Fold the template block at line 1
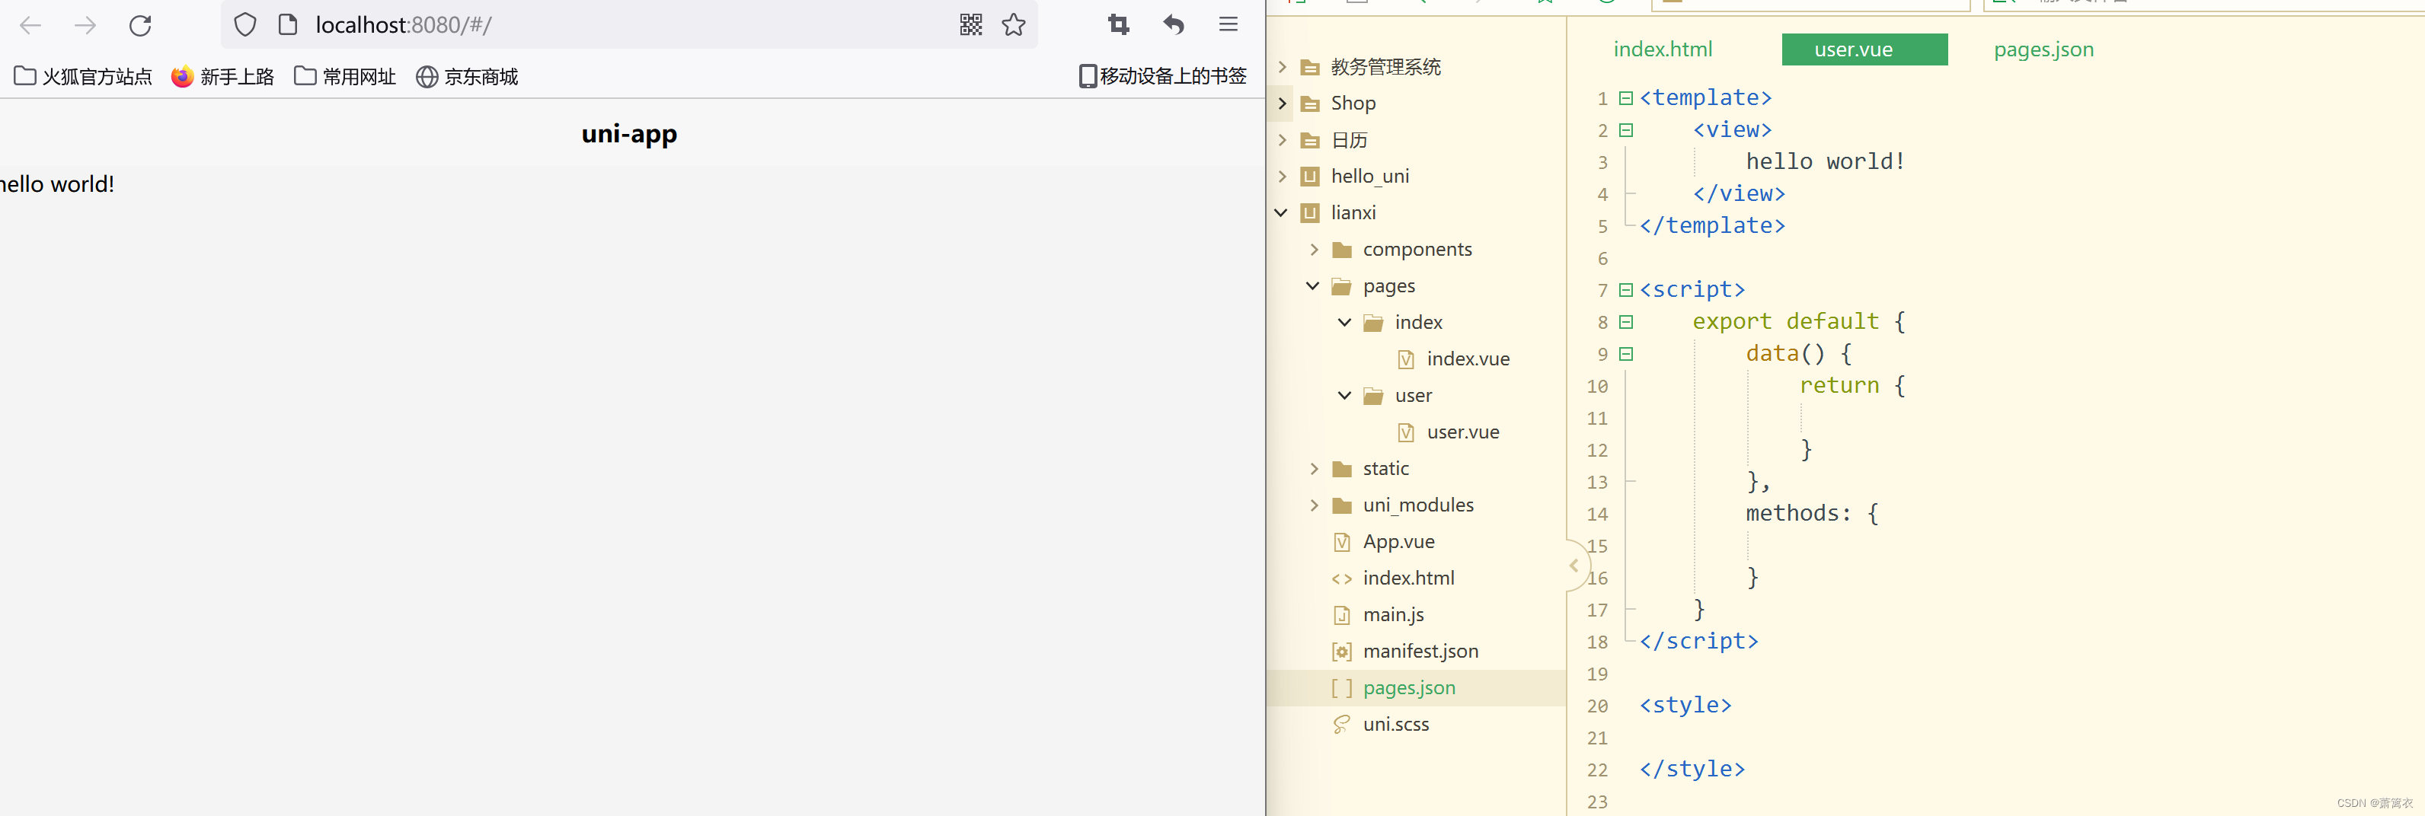Image resolution: width=2425 pixels, height=816 pixels. (1626, 98)
